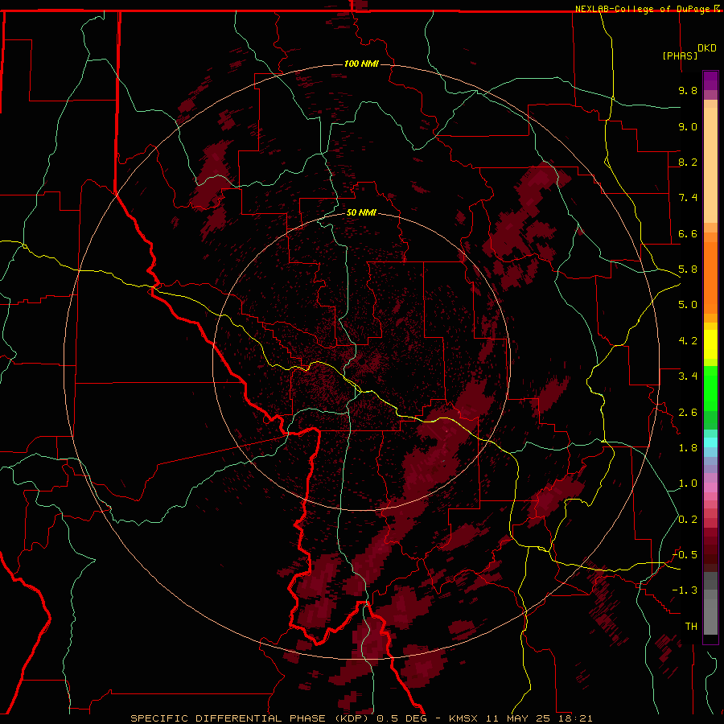Image resolution: width=724 pixels, height=724 pixels.
Task: Click the -0.5 color scale value
Action: coord(685,555)
